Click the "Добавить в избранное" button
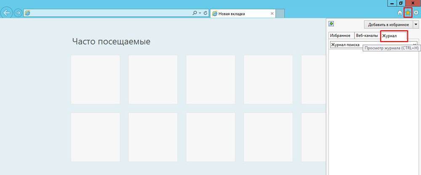The width and height of the screenshot is (421, 175). (x=388, y=24)
